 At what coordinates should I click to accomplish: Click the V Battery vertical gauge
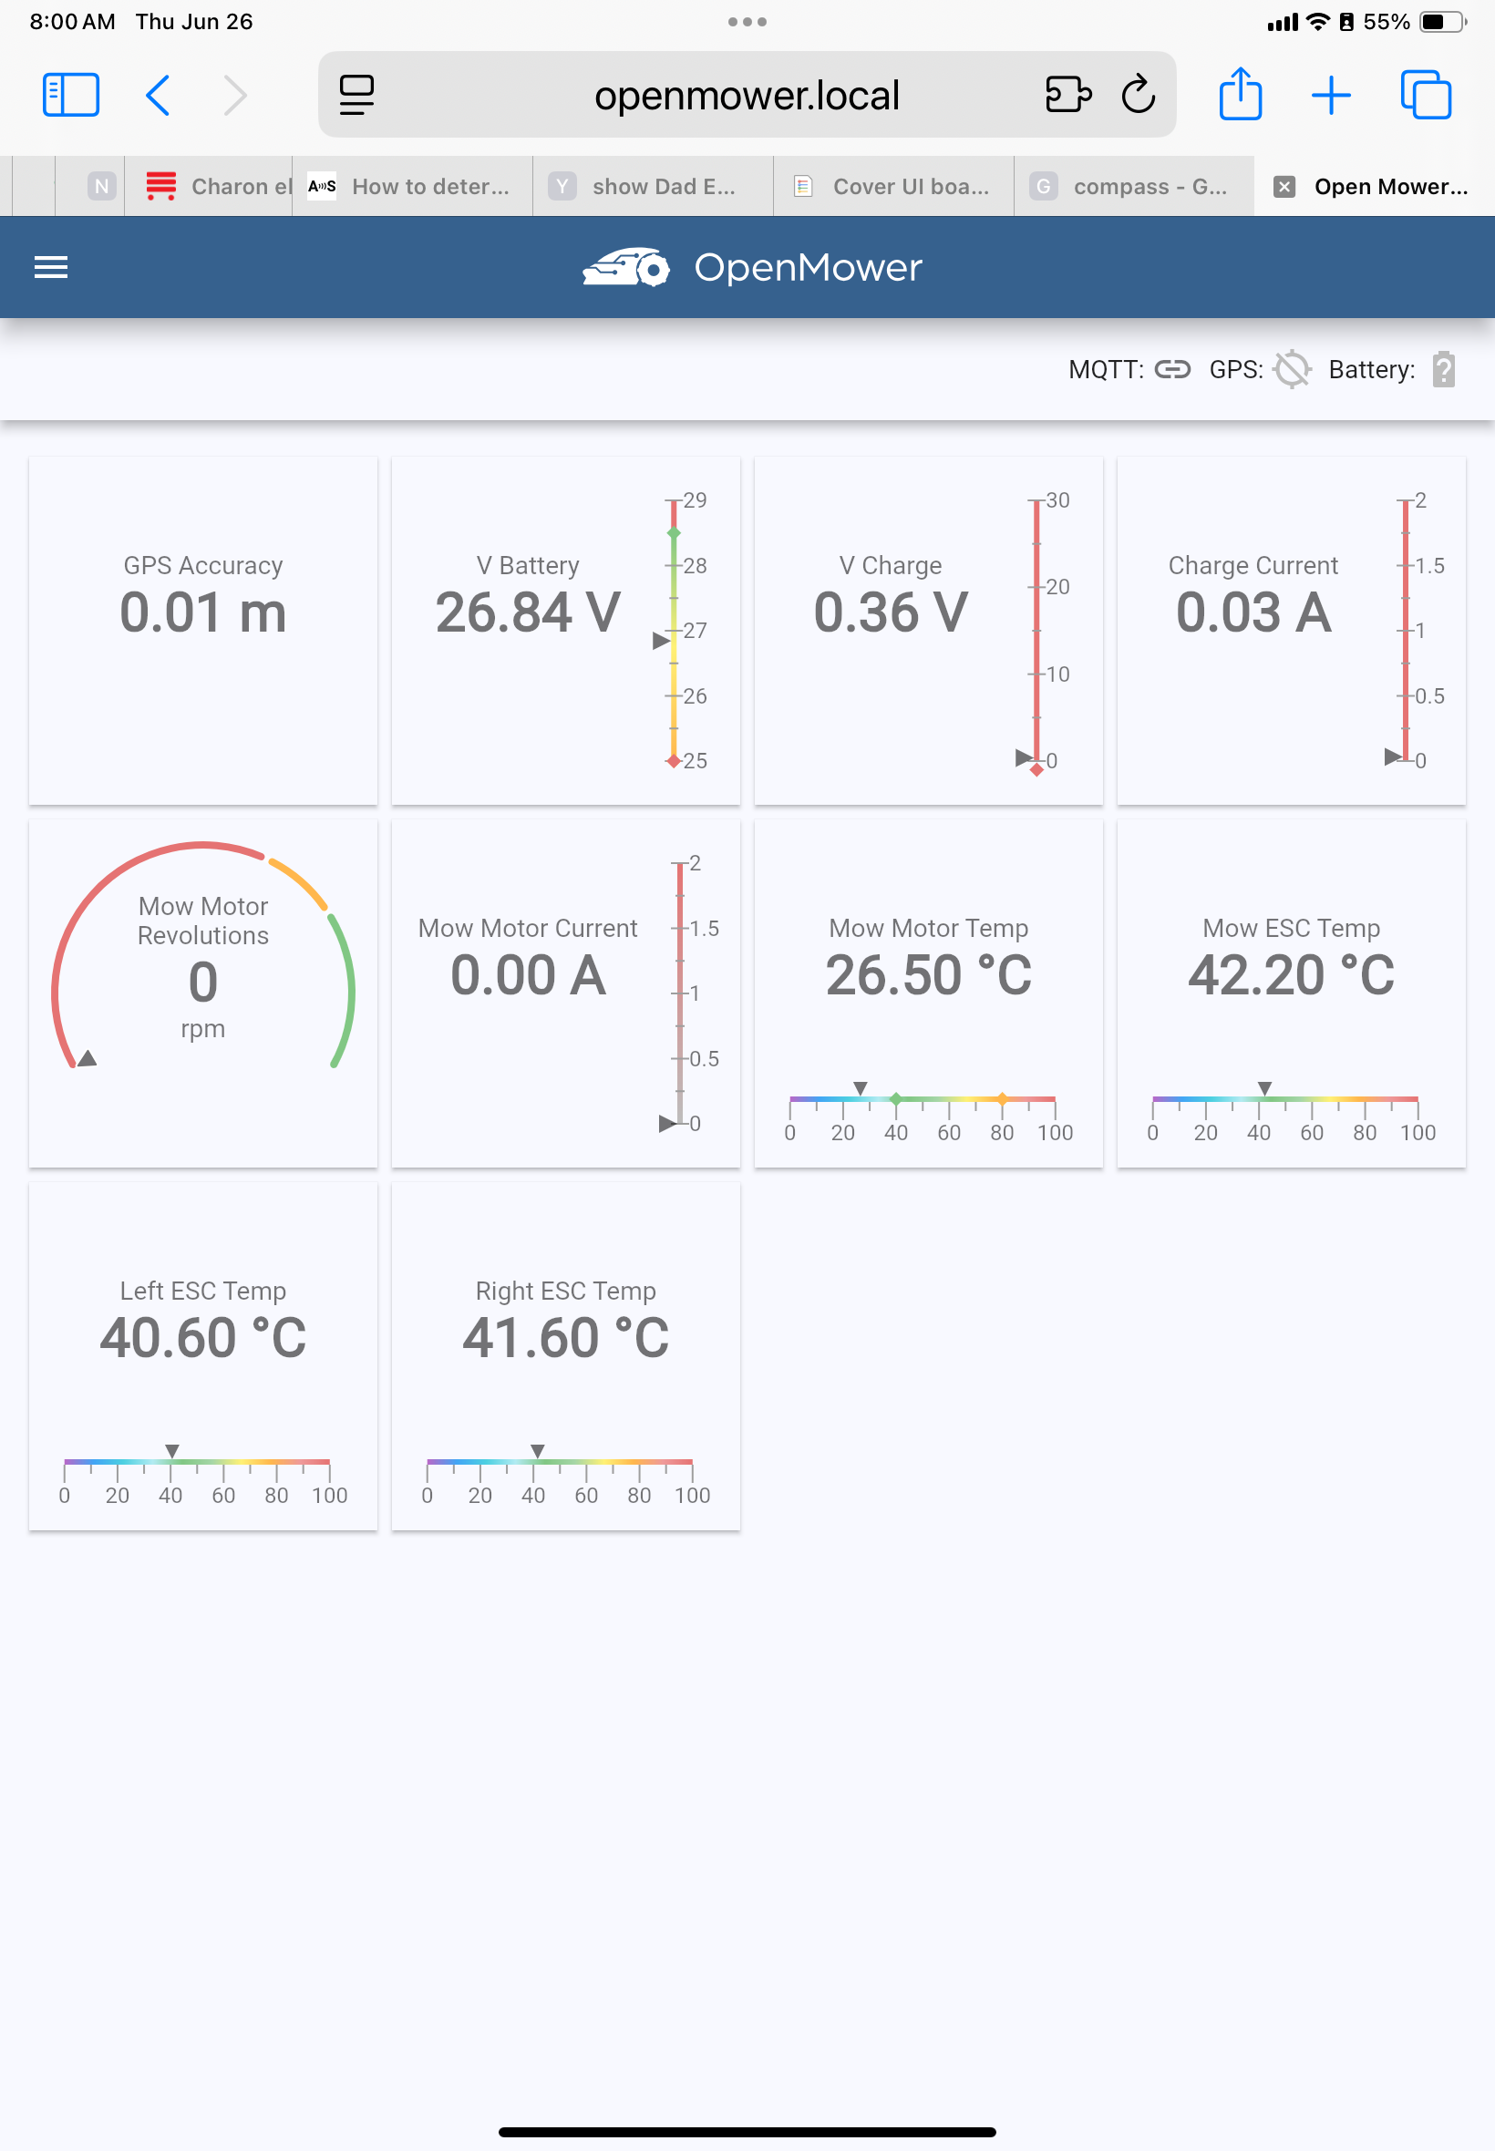679,630
